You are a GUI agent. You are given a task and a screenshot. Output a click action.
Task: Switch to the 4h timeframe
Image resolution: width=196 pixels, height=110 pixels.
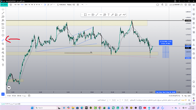pos(32,5)
